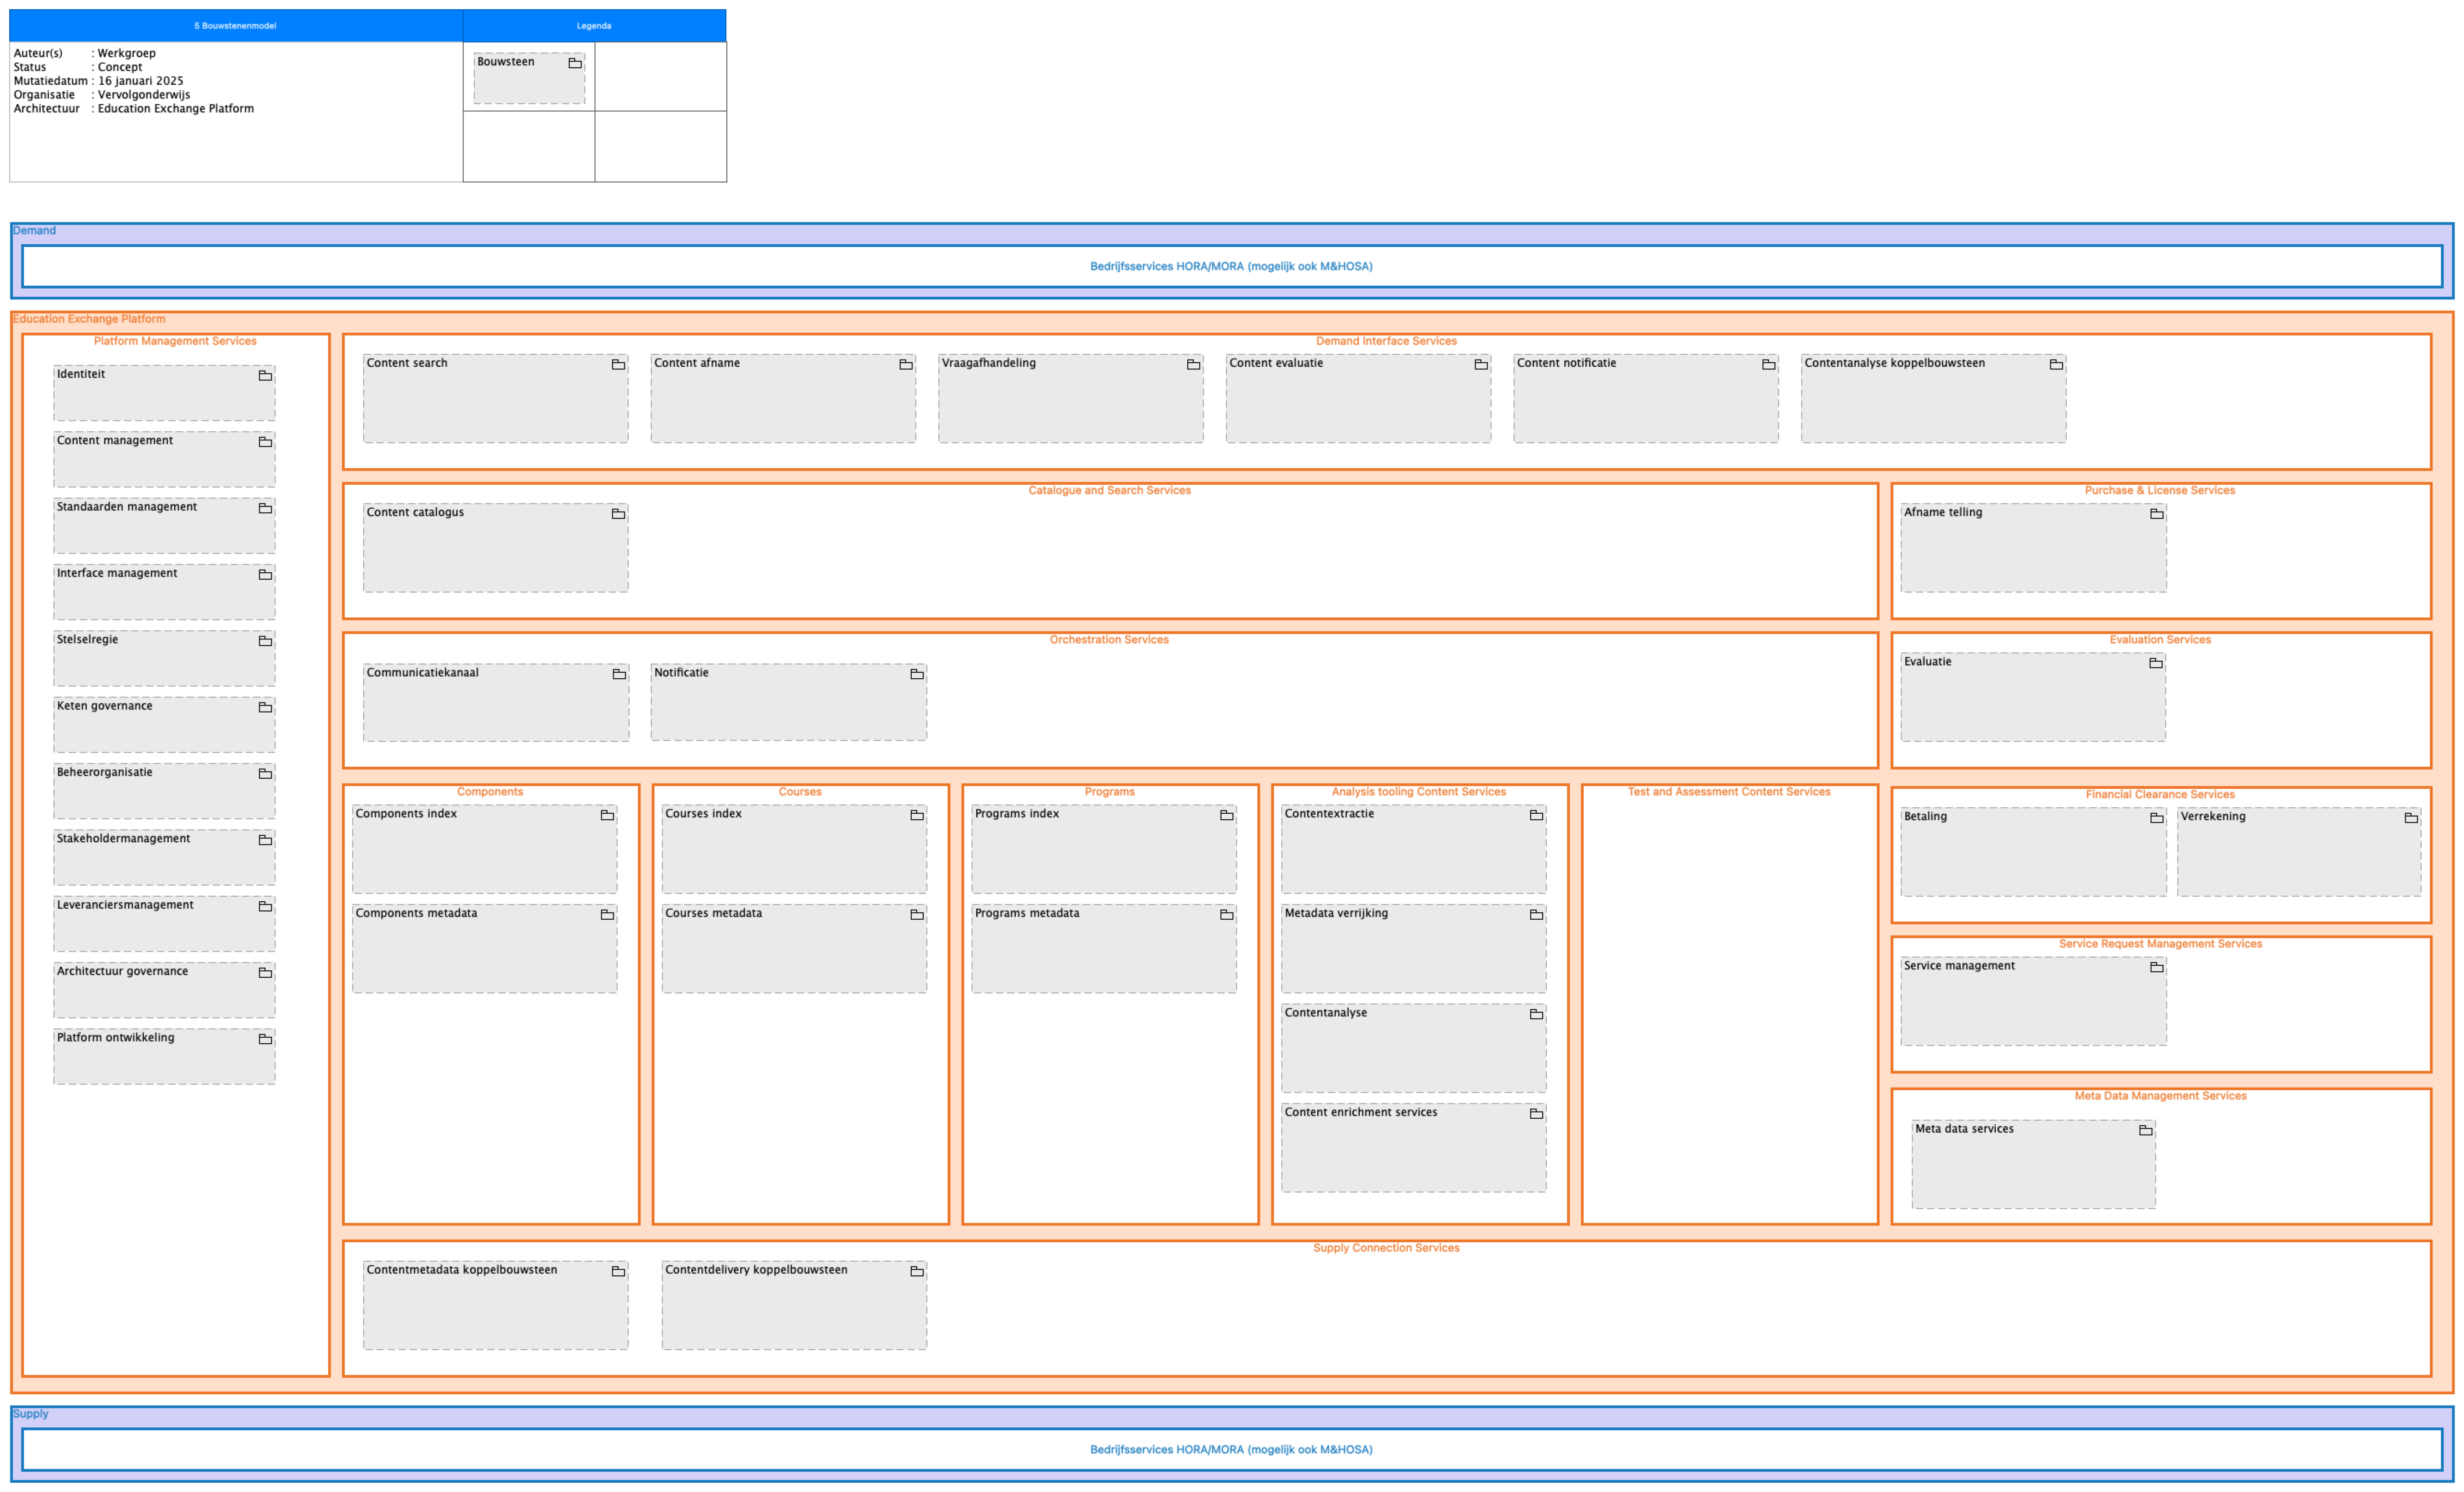
Task: Click Demand Bedrijfsservices HORA/MORA bar
Action: coord(1231,267)
